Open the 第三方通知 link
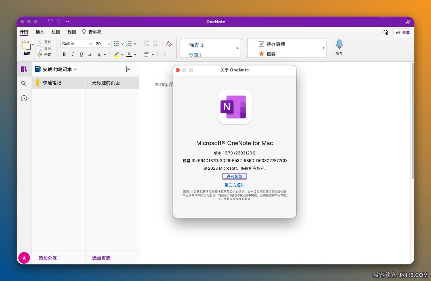431x281 pixels. pos(235,185)
